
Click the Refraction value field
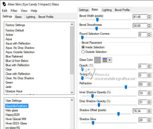[x=143, y=84]
